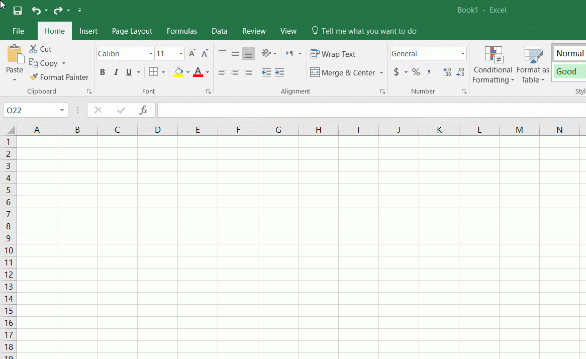Click Increase Decimal

[x=446, y=72]
